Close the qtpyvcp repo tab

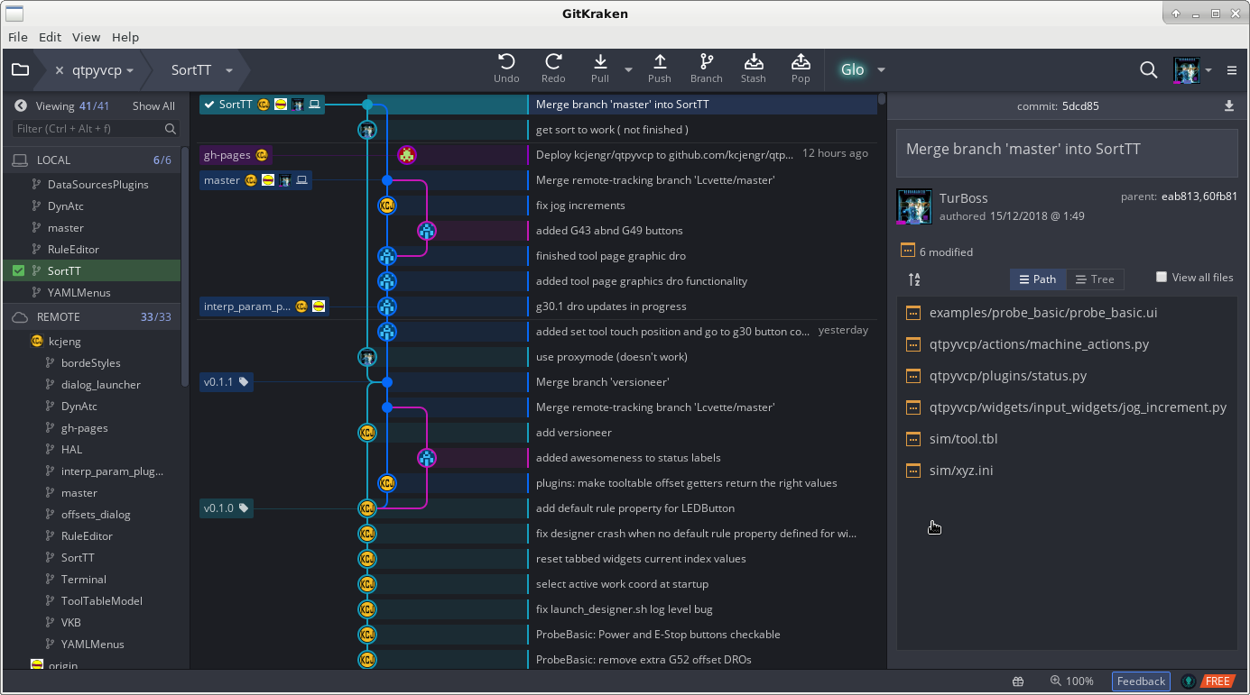[x=60, y=69]
